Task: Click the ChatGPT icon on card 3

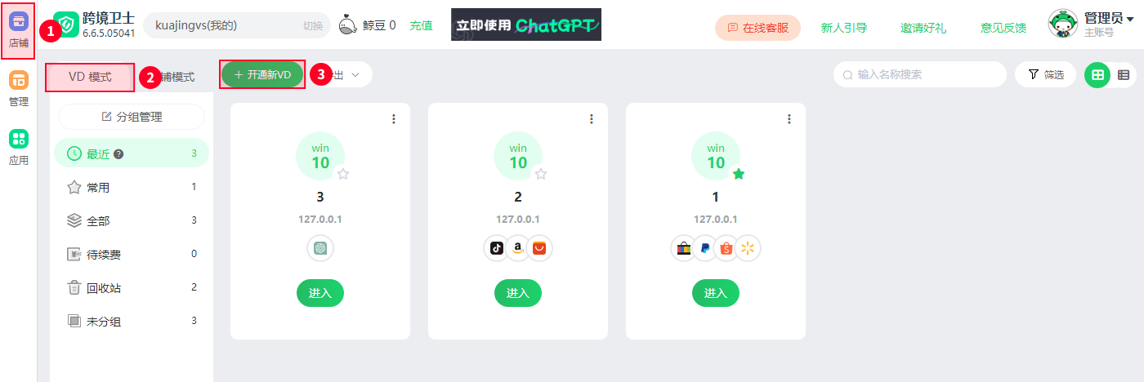Action: [320, 248]
